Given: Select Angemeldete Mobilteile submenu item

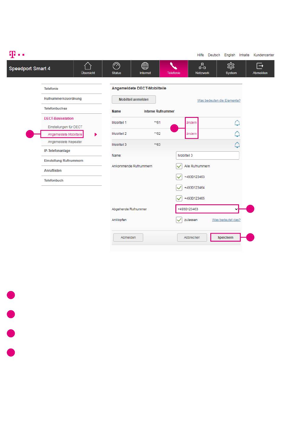Looking at the screenshot, I should coord(65,134).
